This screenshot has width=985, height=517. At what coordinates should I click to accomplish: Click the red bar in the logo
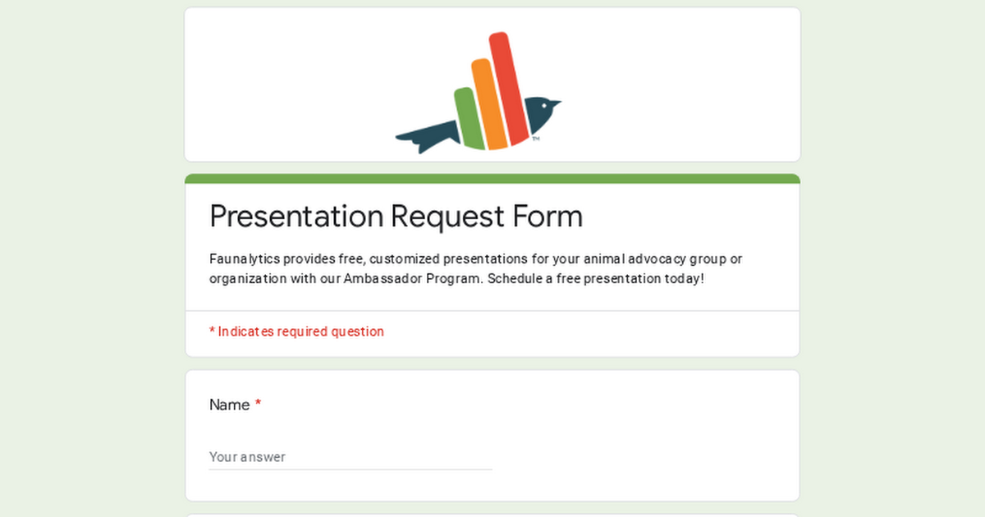(511, 86)
